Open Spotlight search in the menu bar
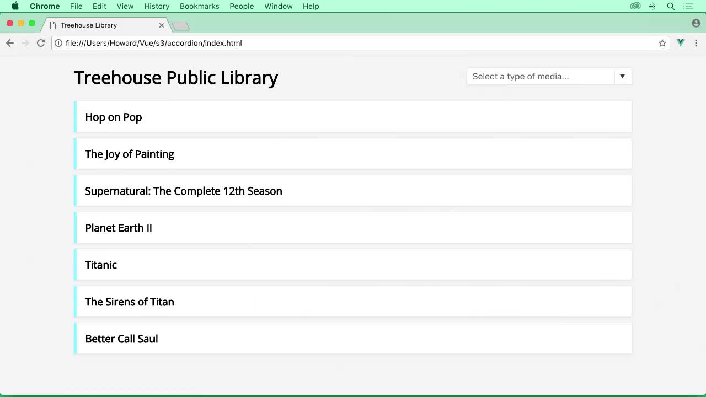706x397 pixels. tap(671, 6)
